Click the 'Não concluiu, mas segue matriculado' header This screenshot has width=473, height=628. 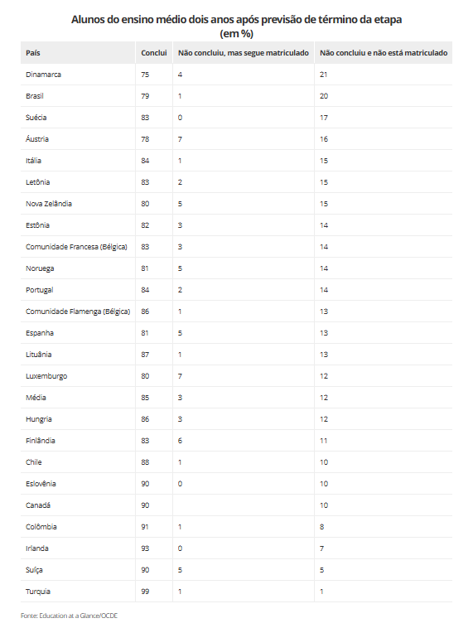click(244, 53)
